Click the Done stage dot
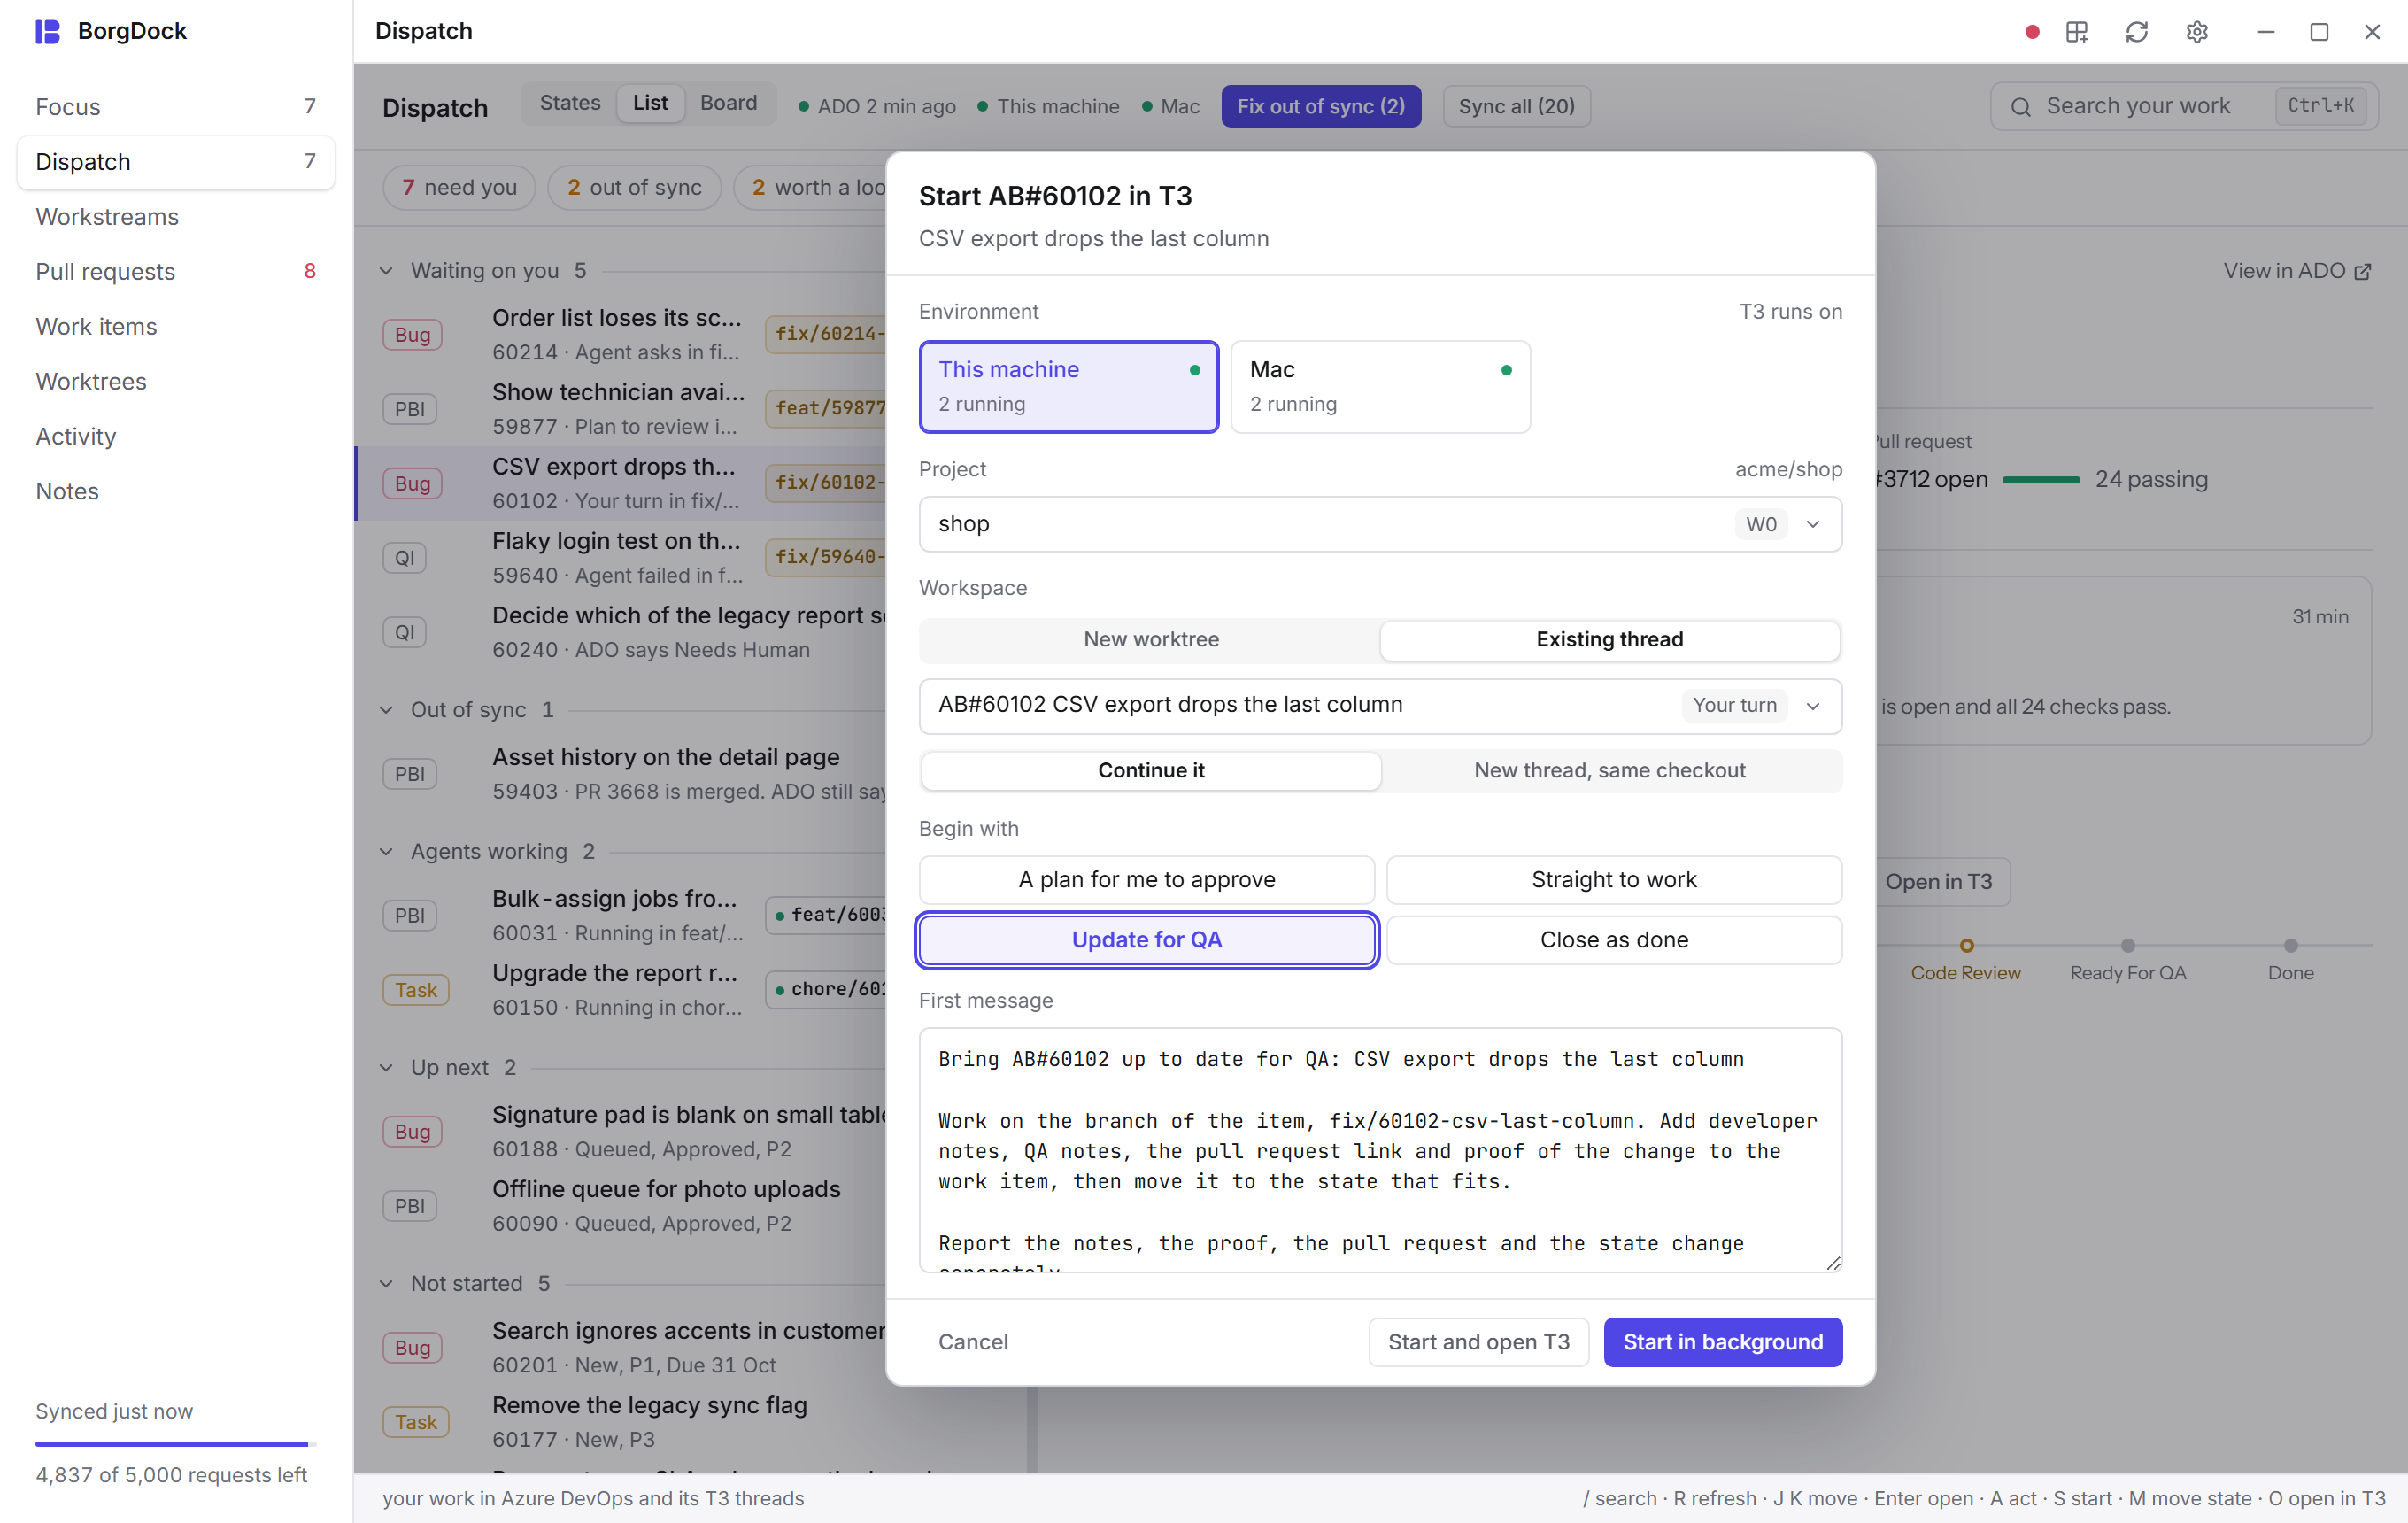Image resolution: width=2408 pixels, height=1523 pixels. click(x=2290, y=945)
